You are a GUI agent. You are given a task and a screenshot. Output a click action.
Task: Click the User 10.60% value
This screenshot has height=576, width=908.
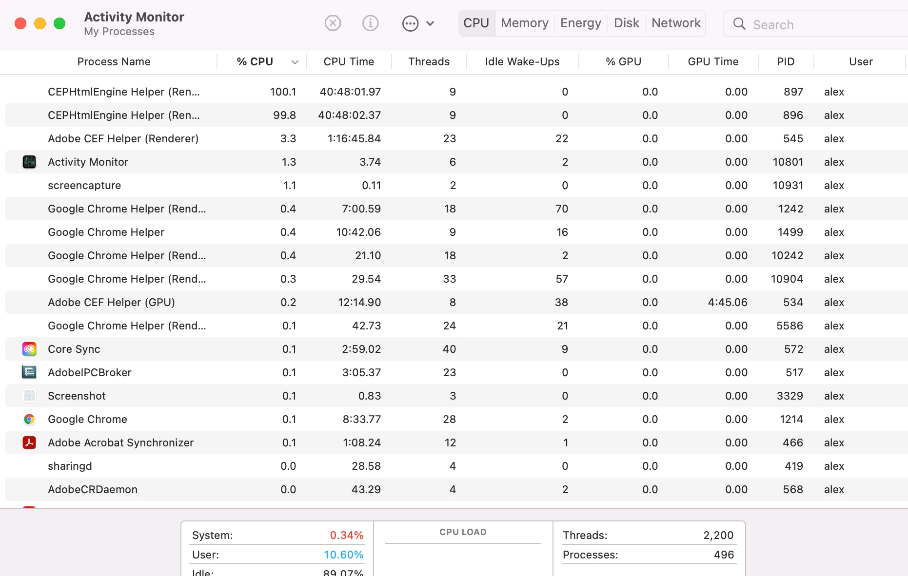pos(343,555)
